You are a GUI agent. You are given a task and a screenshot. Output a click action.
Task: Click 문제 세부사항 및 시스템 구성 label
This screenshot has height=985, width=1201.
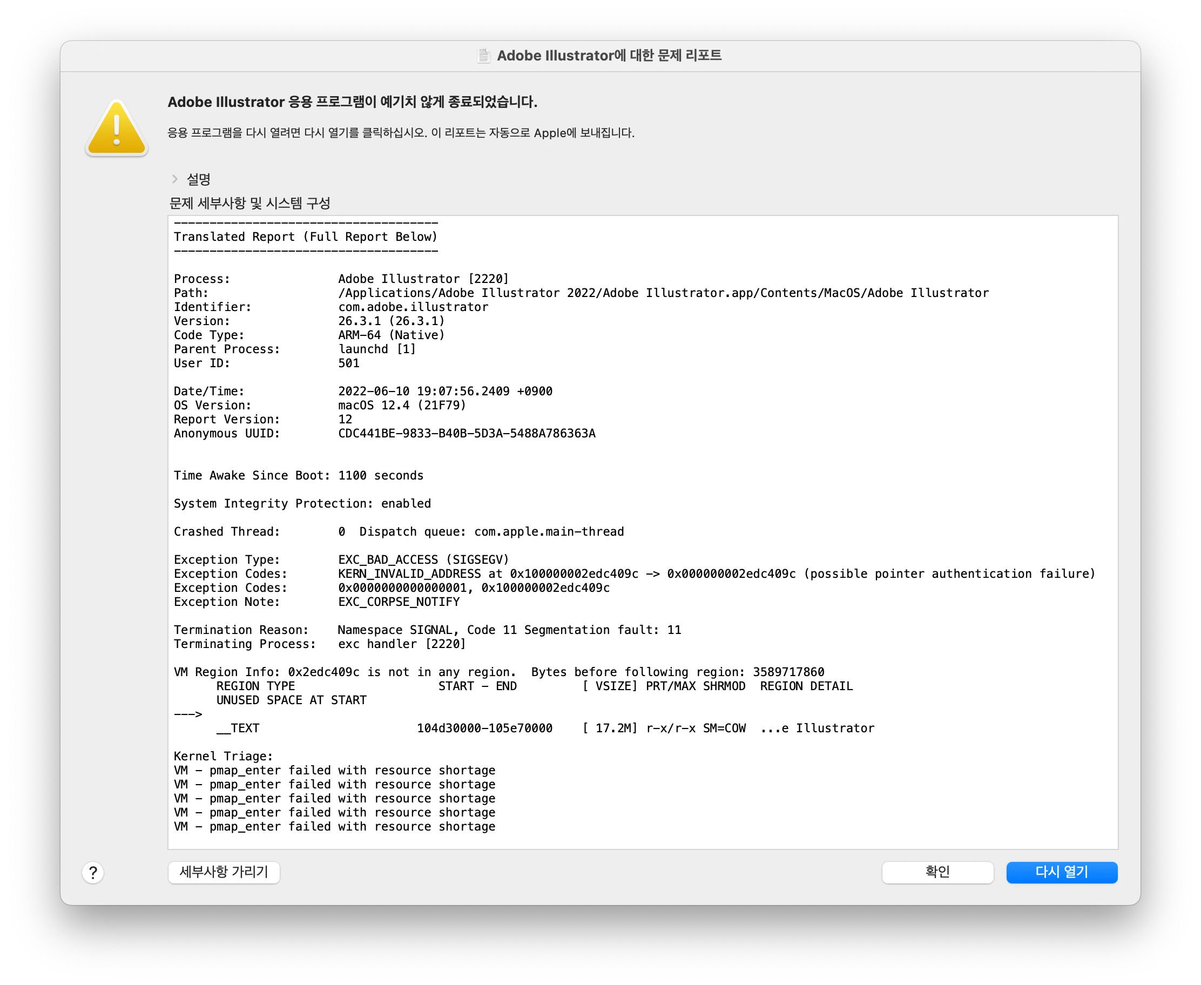pyautogui.click(x=249, y=203)
